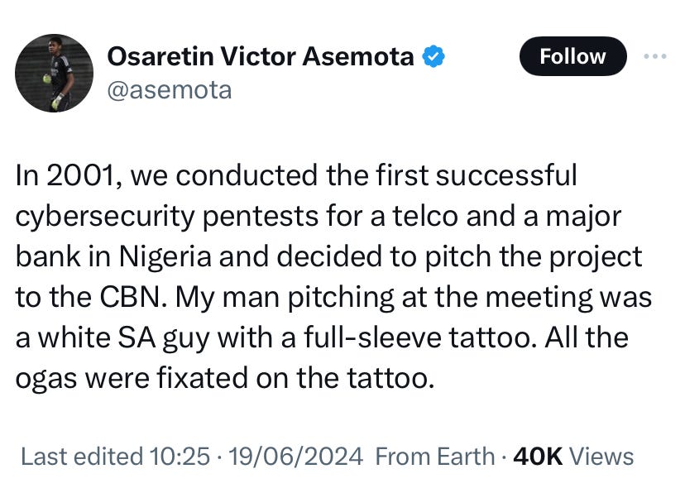Open the Last edited 10:25 edit history

[115, 457]
